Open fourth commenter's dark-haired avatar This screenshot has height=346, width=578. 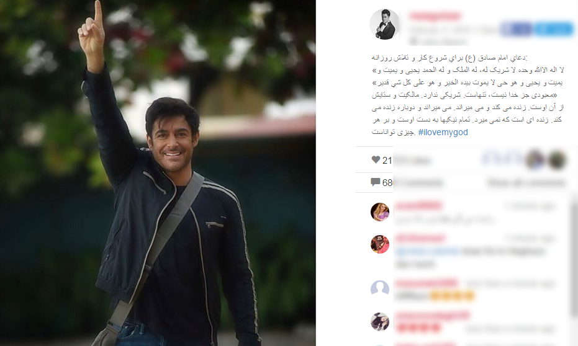[x=380, y=322]
